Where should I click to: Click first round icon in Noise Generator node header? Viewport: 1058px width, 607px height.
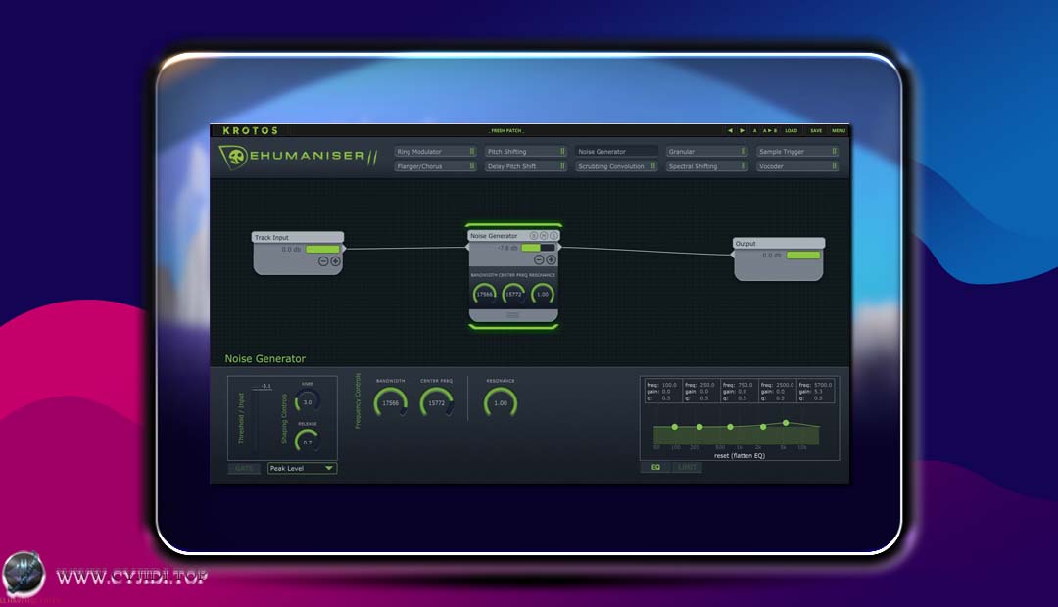pyautogui.click(x=533, y=236)
